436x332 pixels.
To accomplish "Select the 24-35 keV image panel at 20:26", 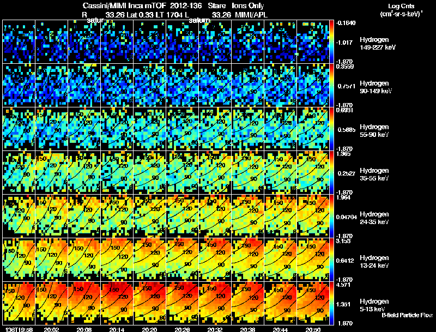I will coord(183,216).
